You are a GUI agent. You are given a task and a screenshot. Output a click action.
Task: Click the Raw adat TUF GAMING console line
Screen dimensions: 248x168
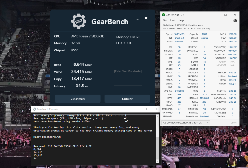[x=63, y=146]
